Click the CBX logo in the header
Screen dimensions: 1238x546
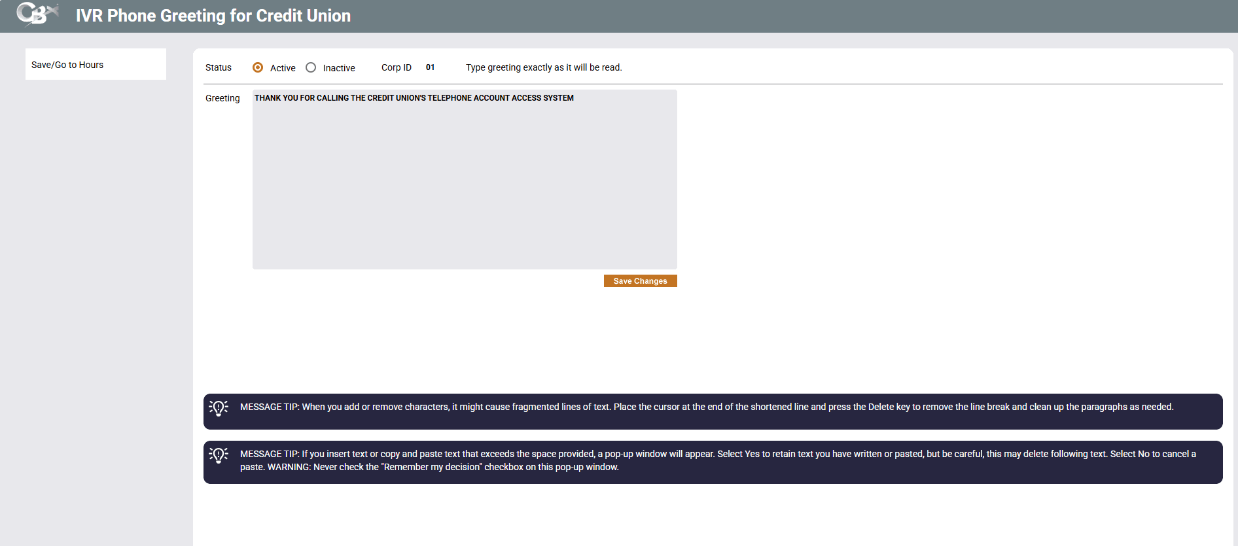pyautogui.click(x=37, y=14)
